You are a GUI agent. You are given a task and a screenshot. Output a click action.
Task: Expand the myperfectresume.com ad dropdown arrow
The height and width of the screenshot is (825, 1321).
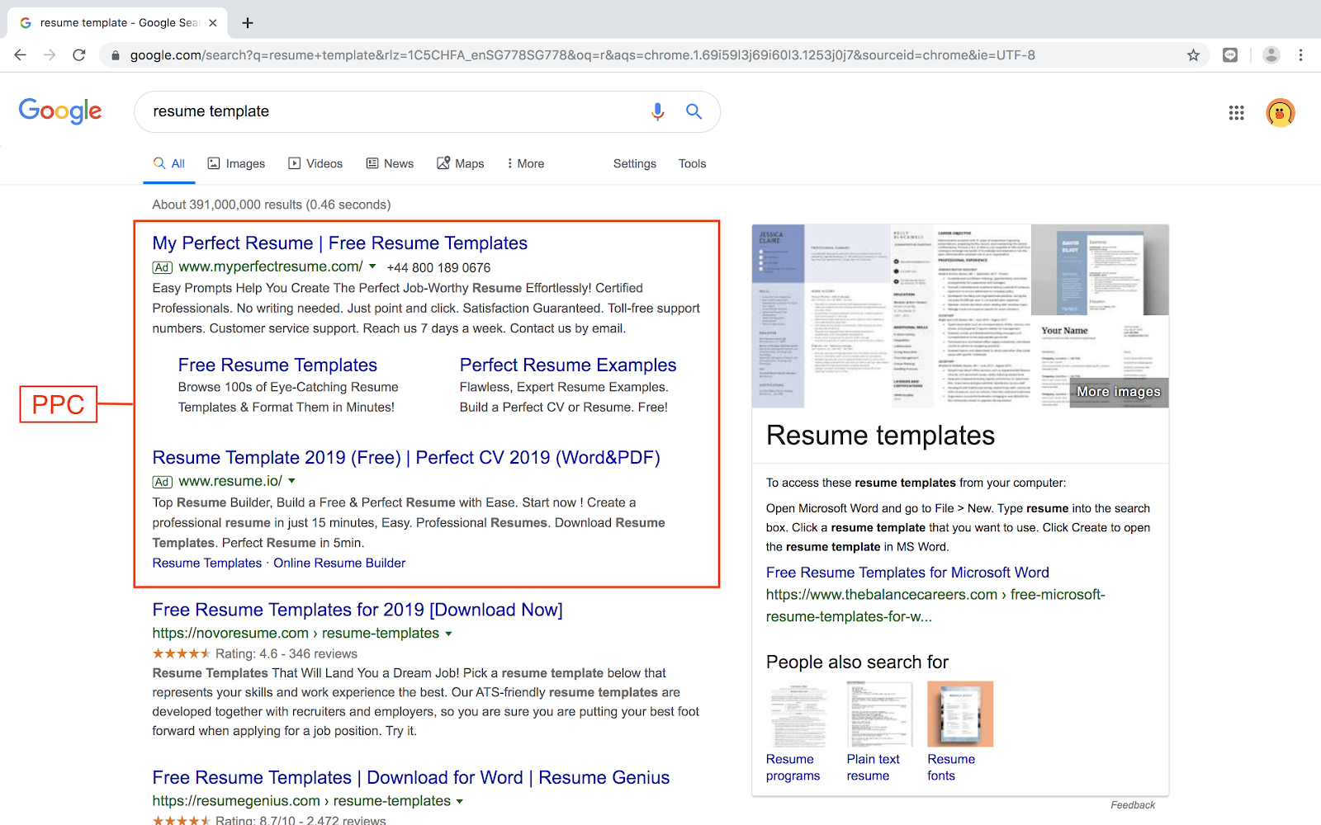[x=372, y=266]
